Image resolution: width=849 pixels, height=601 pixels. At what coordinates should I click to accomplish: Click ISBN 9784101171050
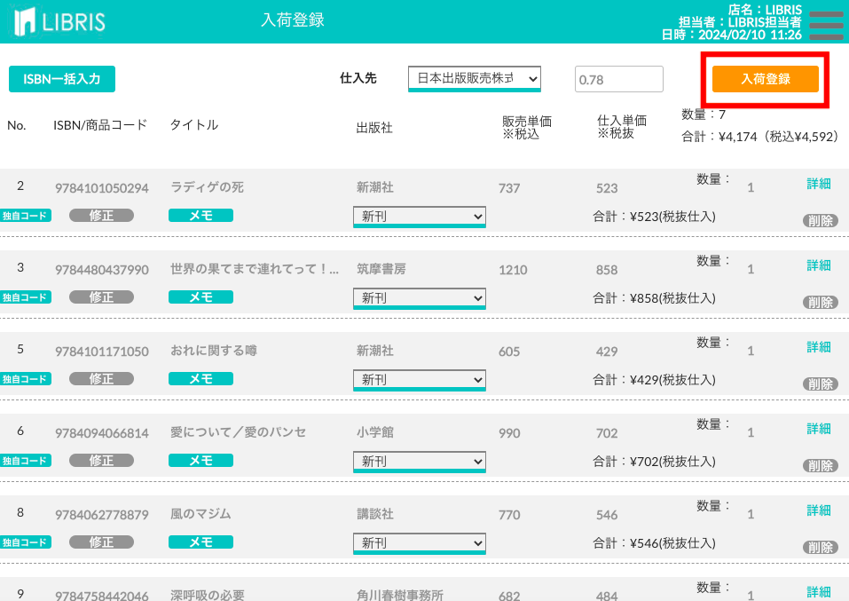coord(102,352)
